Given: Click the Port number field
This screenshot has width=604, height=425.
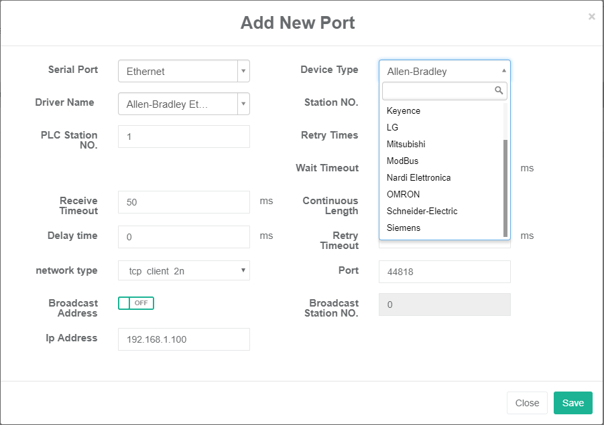Looking at the screenshot, I should tap(444, 272).
